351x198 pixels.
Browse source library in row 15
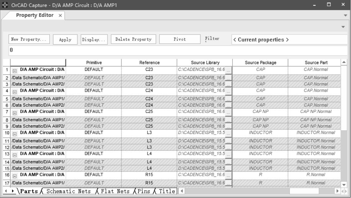point(228,168)
